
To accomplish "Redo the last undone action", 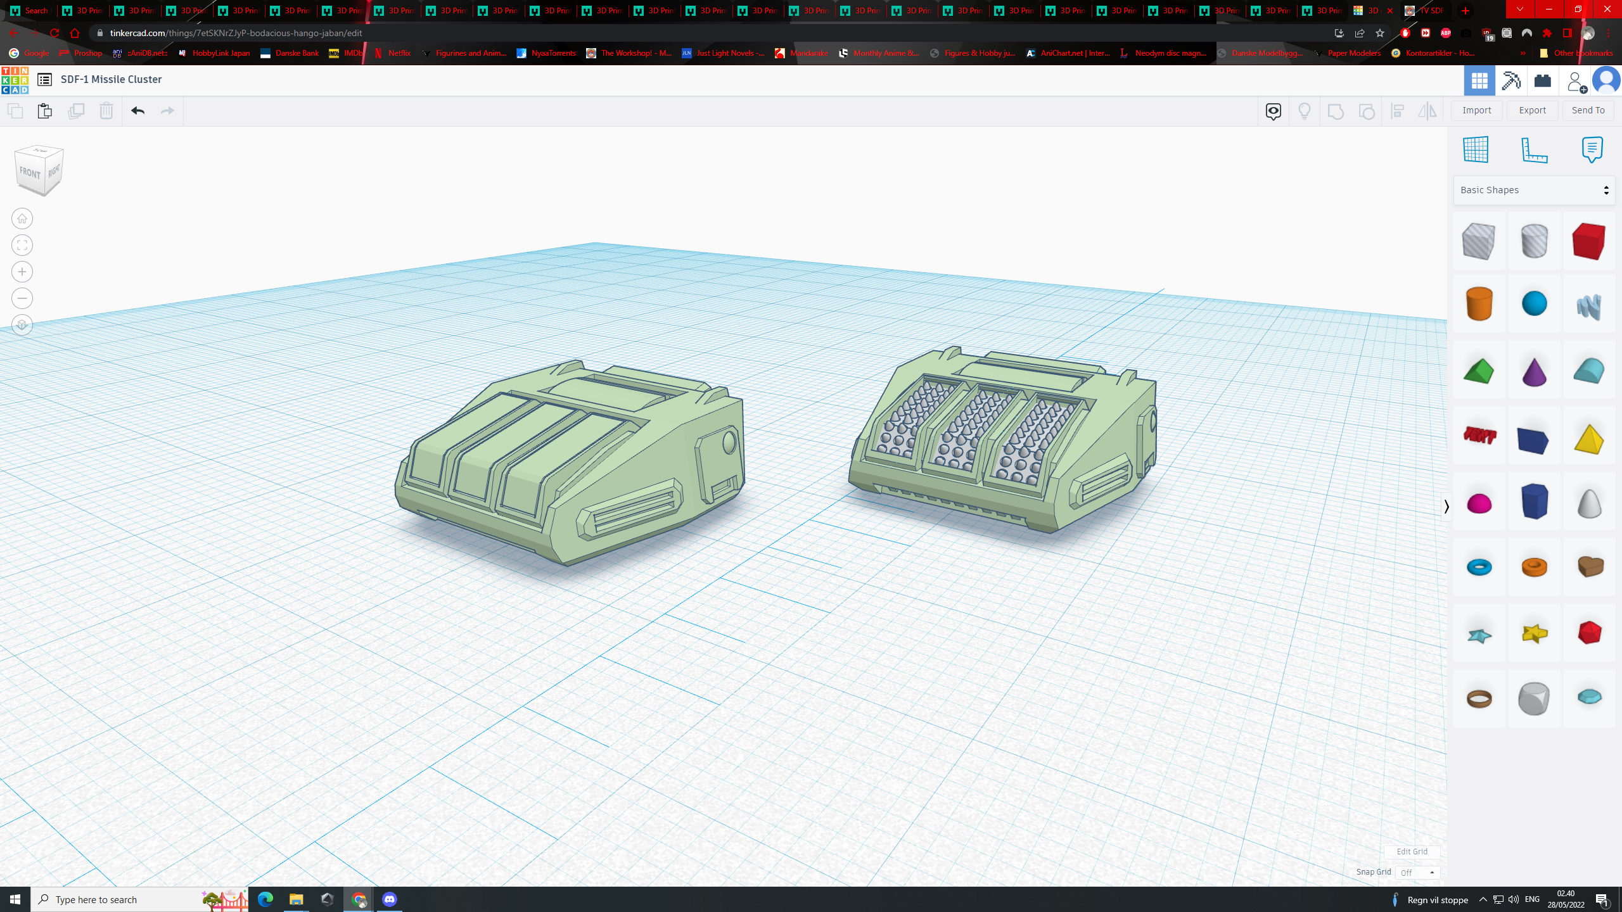I will pos(167,111).
